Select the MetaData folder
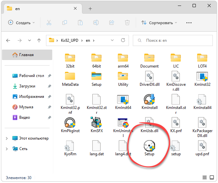 click(x=70, y=79)
